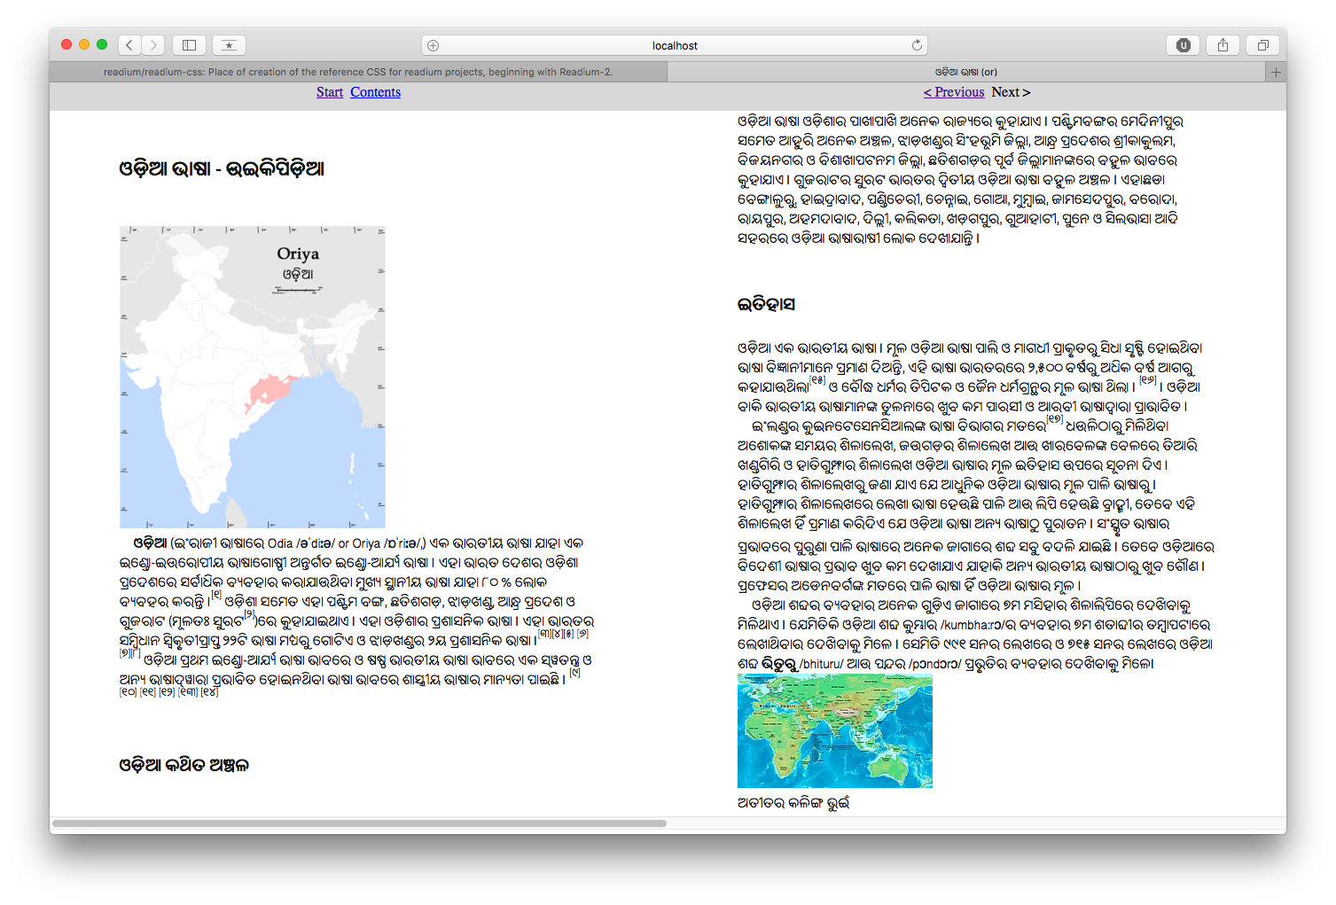Select the ଓଡ଼ିଆ ଭାଷା (or) tab

coord(965,72)
